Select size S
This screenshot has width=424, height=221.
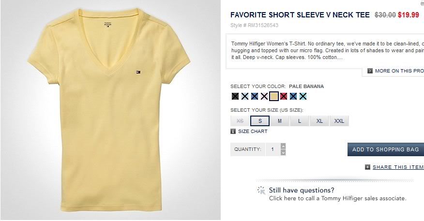pos(260,121)
